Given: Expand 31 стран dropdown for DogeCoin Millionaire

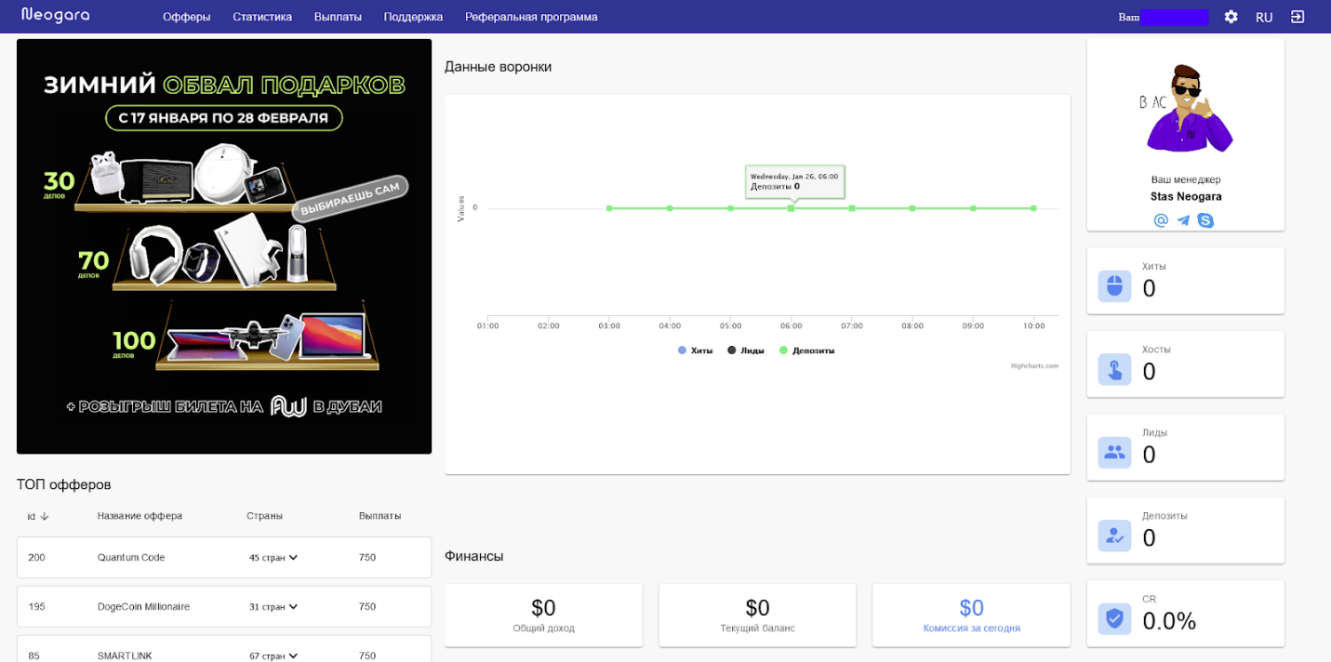Looking at the screenshot, I should (273, 607).
